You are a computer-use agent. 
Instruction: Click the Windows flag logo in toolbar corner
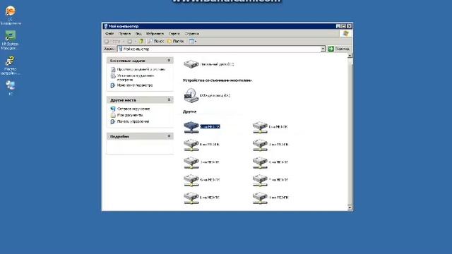point(345,33)
